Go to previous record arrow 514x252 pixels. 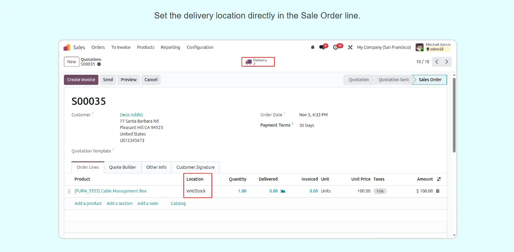coord(437,62)
